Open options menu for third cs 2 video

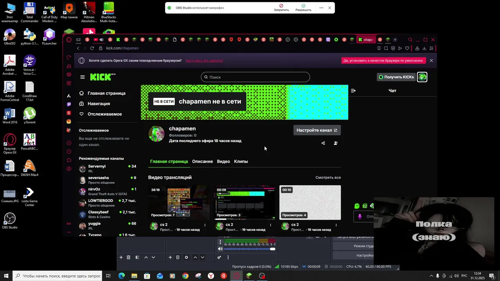pyautogui.click(x=336, y=225)
